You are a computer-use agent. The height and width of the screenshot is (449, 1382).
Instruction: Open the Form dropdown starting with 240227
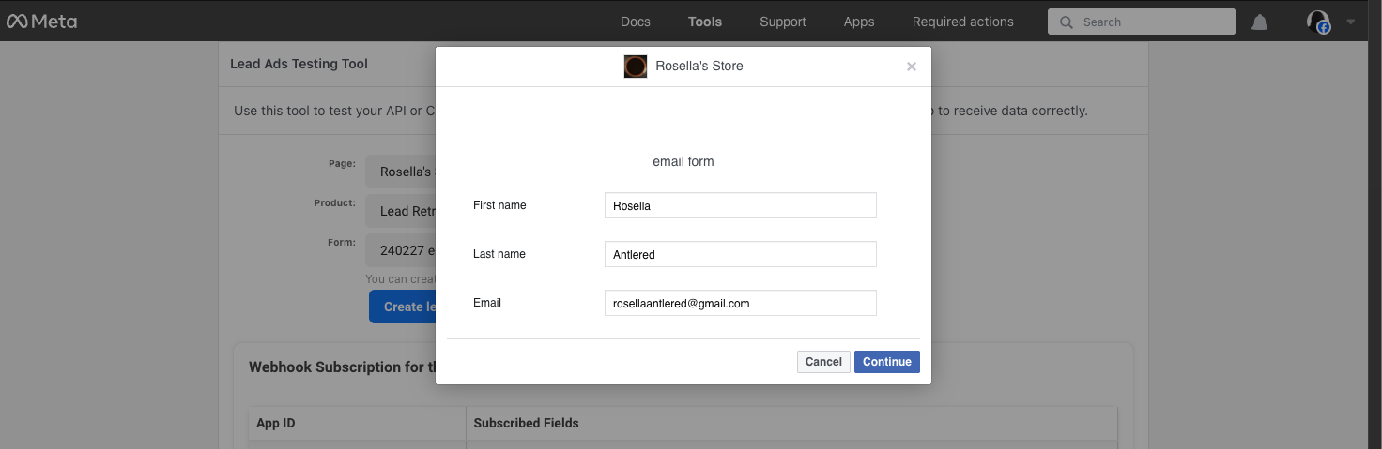(401, 250)
